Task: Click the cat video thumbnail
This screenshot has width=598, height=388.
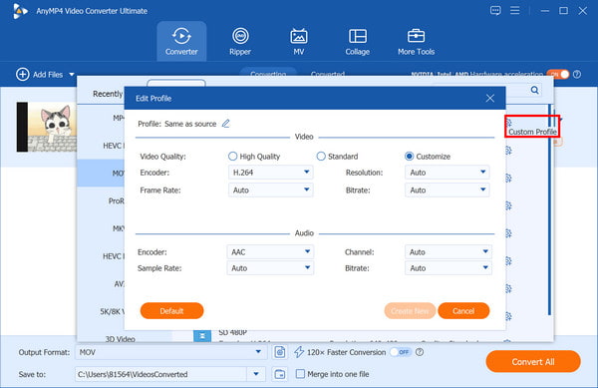Action: (47, 127)
